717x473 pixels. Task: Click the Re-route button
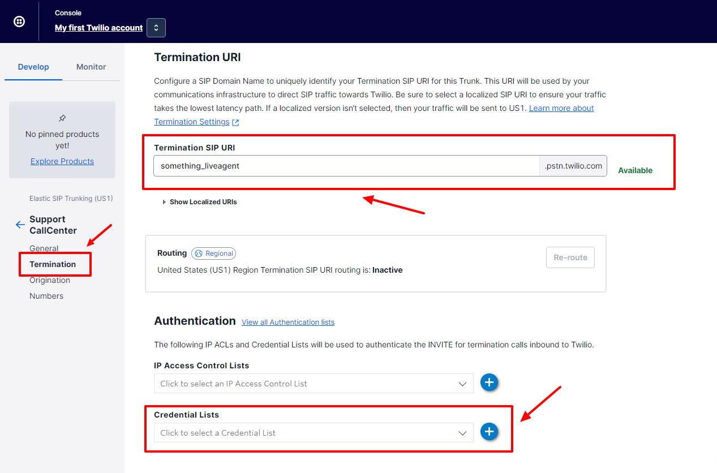point(570,257)
